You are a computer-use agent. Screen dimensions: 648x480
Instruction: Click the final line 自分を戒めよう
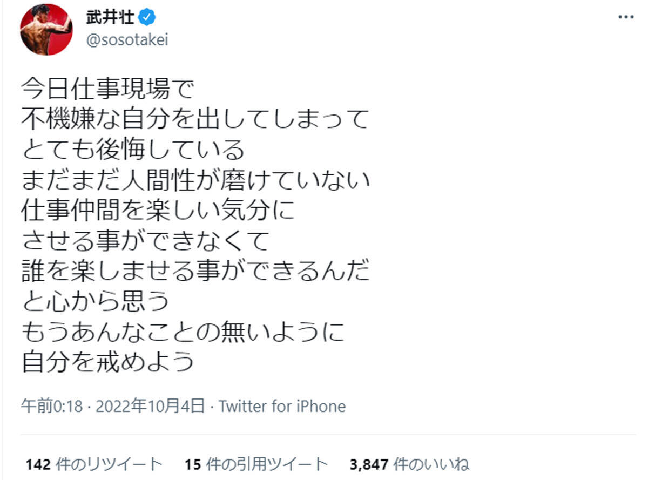pos(108,363)
